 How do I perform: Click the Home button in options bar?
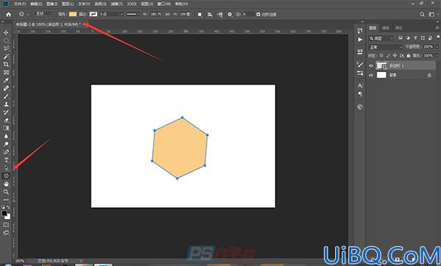tap(9, 15)
